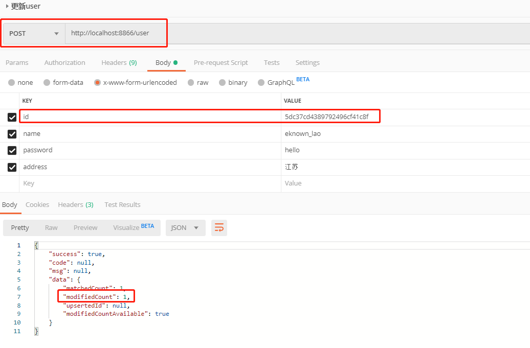This screenshot has height=348, width=530.
Task: Click the 江苏 value cell
Action: coord(405,167)
